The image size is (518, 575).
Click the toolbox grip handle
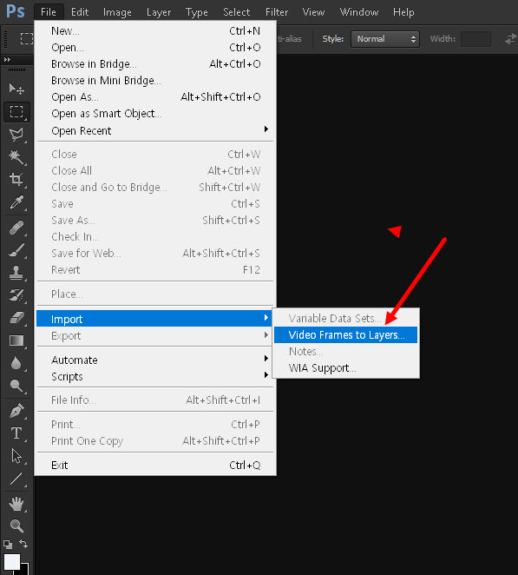click(x=16, y=69)
